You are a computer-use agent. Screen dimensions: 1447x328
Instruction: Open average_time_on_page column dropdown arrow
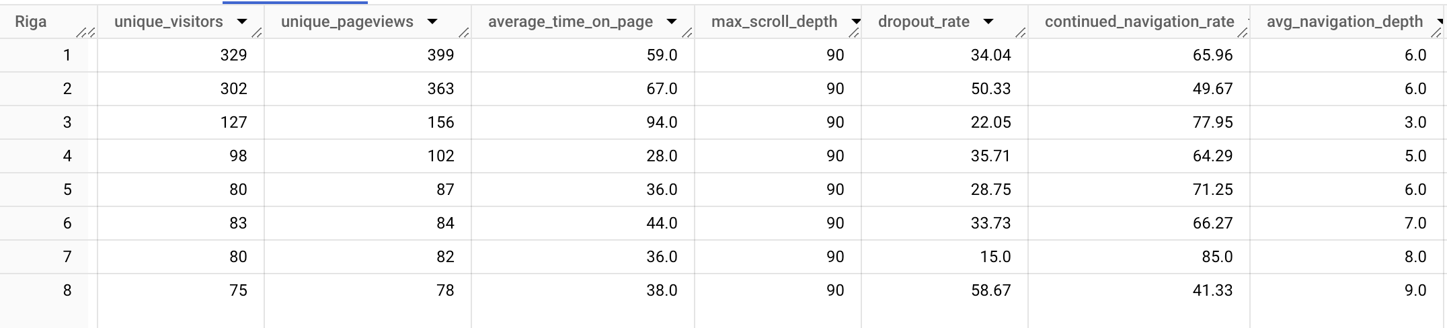[x=671, y=22]
